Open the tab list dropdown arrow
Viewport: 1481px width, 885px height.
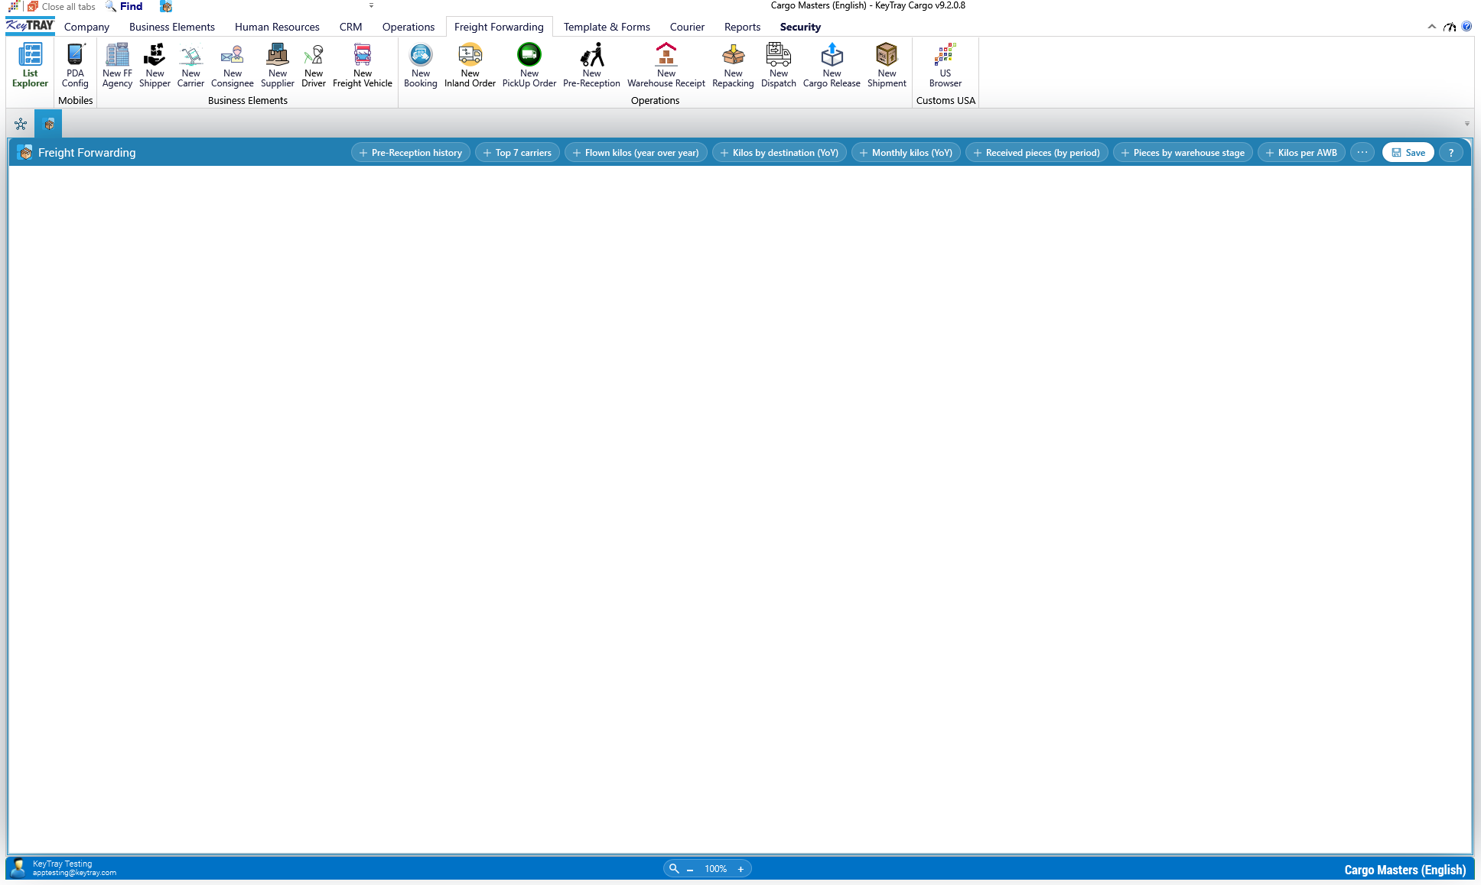[1466, 124]
